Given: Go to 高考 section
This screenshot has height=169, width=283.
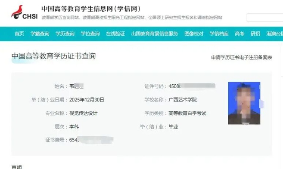Looking at the screenshot, I should pos(239,34).
